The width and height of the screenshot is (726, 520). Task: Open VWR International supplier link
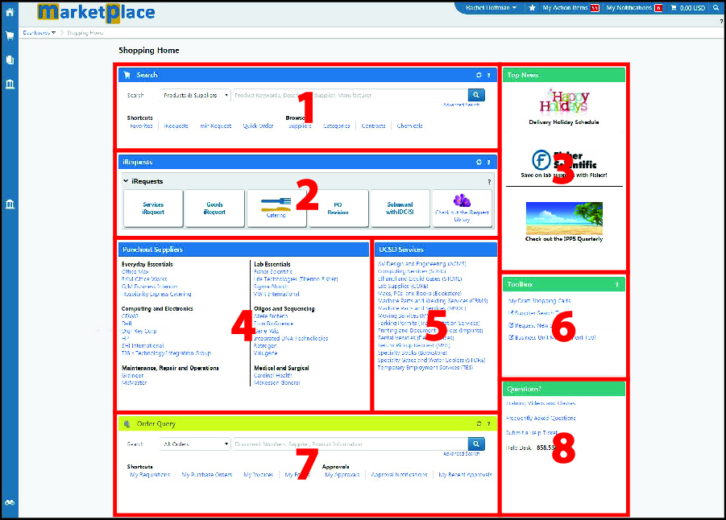coord(277,294)
